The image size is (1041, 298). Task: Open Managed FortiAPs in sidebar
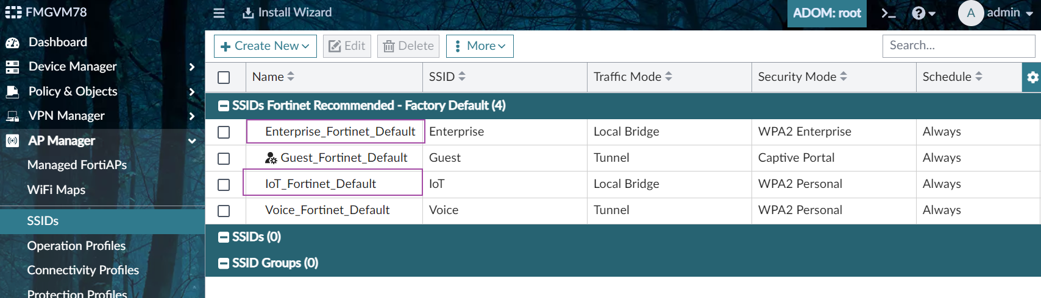pyautogui.click(x=77, y=165)
